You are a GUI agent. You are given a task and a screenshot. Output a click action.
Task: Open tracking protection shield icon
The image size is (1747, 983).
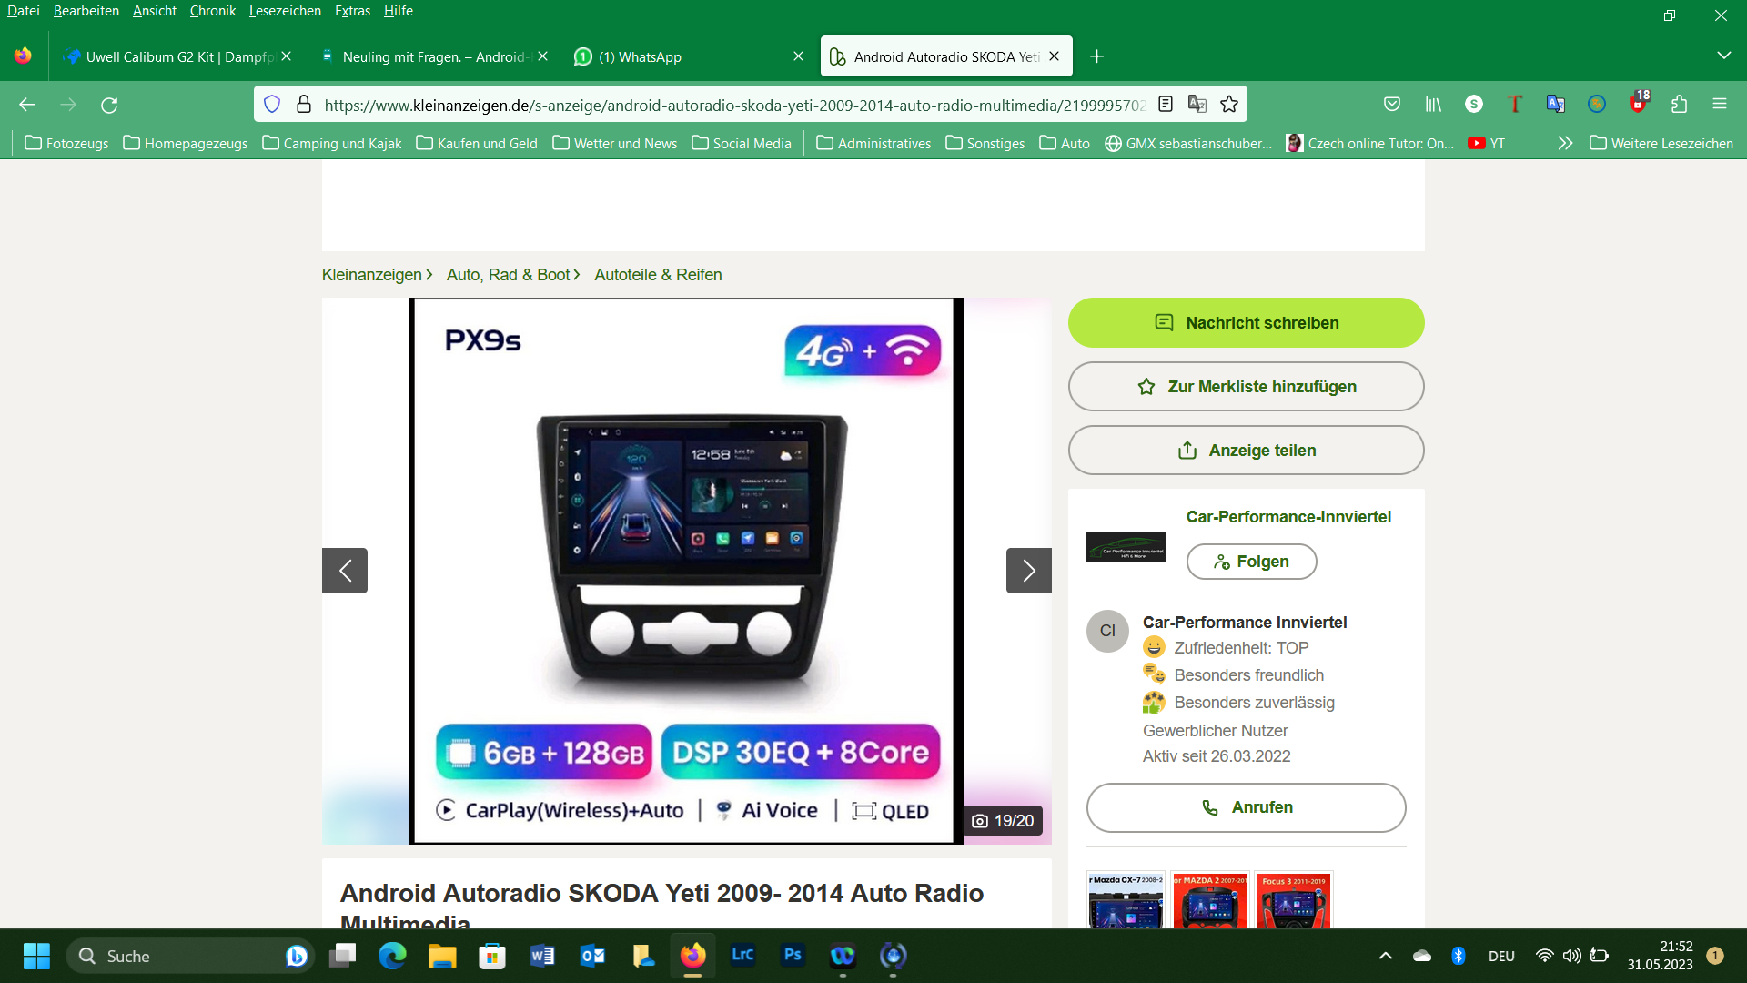(x=271, y=105)
